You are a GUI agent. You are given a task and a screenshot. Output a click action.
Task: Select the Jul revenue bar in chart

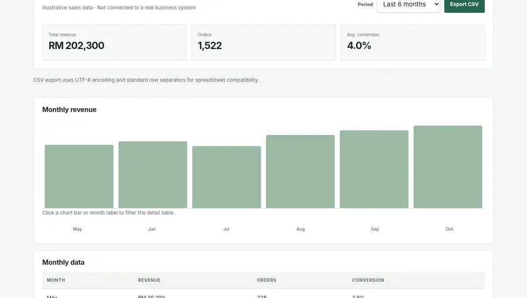tap(227, 177)
